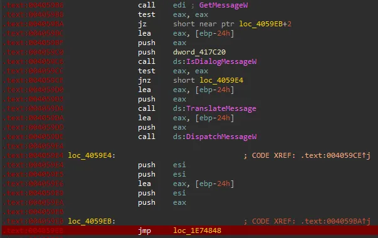Click the 'near ptr' text in jz line

(217, 24)
